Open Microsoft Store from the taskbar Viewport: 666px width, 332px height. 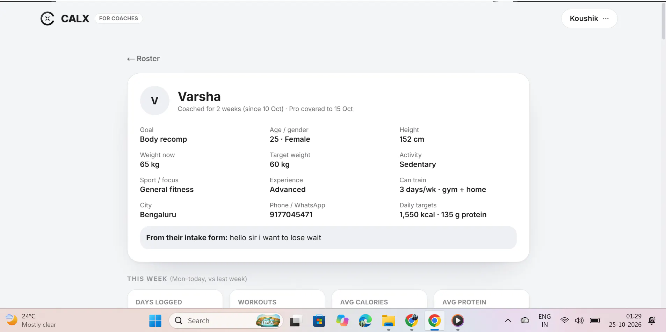tap(319, 320)
